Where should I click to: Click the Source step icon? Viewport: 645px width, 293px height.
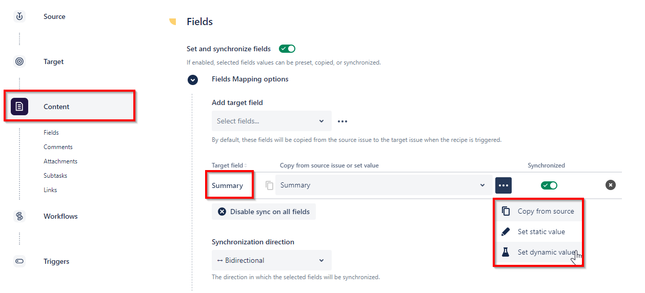[19, 16]
